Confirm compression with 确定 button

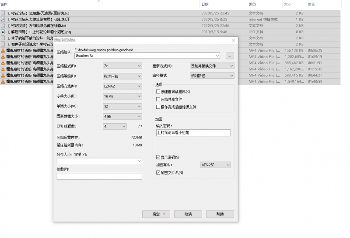tap(156, 214)
